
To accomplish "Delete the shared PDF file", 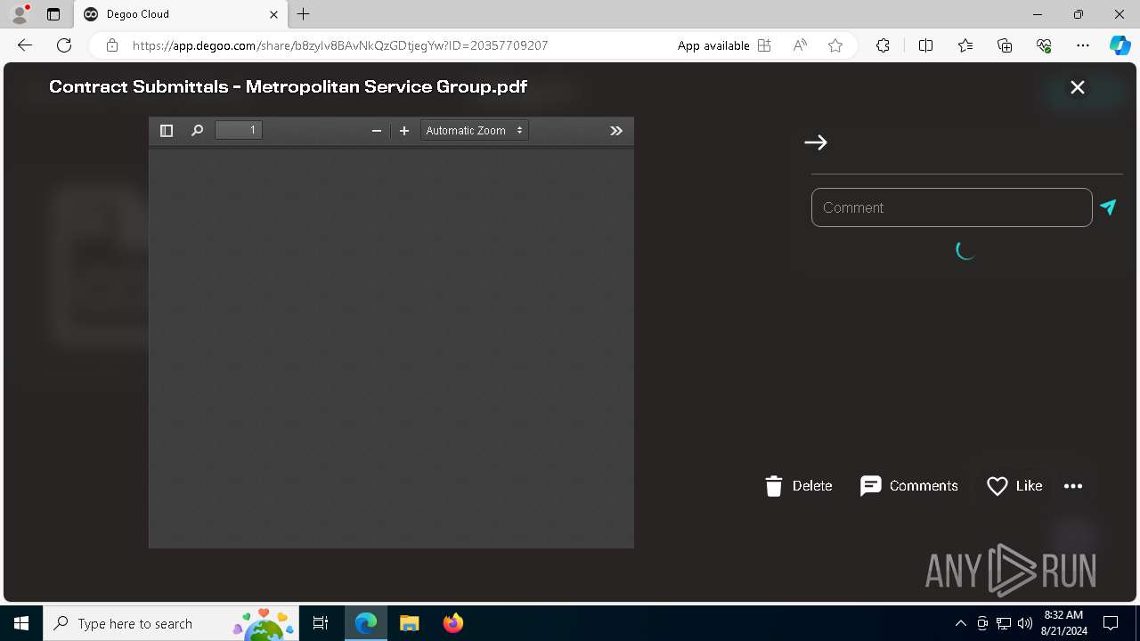I will 799,486.
